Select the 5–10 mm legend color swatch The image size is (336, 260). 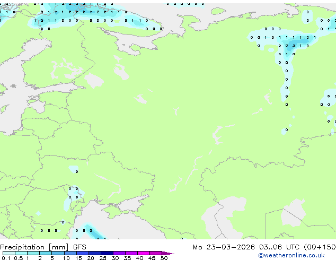[58, 253]
